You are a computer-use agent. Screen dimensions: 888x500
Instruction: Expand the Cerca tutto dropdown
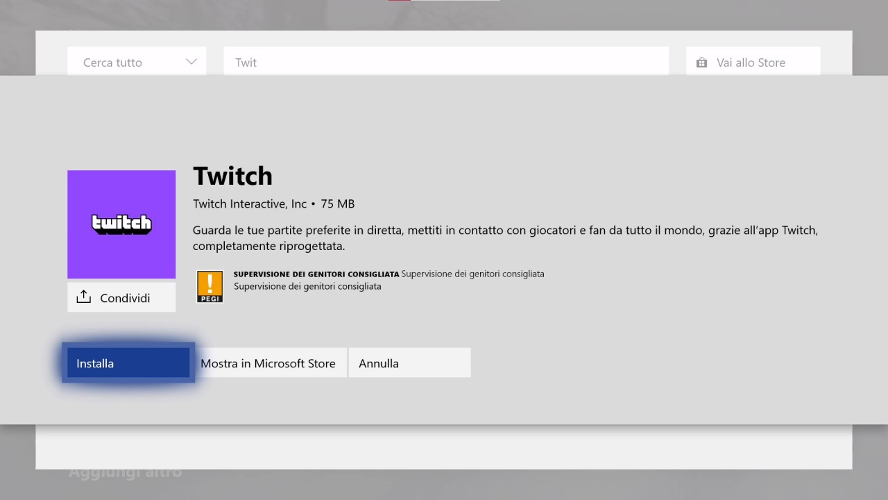pyautogui.click(x=137, y=61)
